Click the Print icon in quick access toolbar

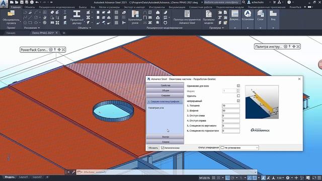(x=32, y=2)
